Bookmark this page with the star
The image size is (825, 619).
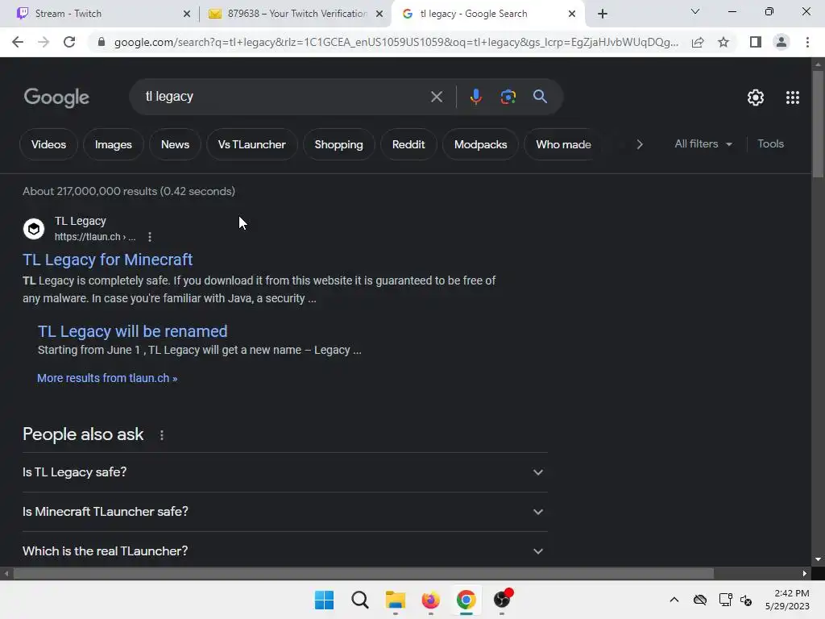coord(723,42)
